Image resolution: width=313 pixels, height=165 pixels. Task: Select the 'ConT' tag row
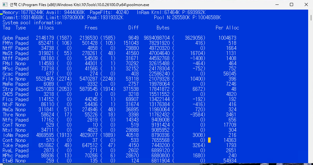[x=119, y=125]
